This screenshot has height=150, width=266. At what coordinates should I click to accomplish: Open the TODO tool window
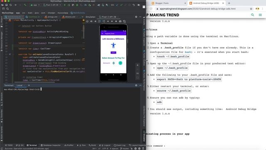(9, 145)
